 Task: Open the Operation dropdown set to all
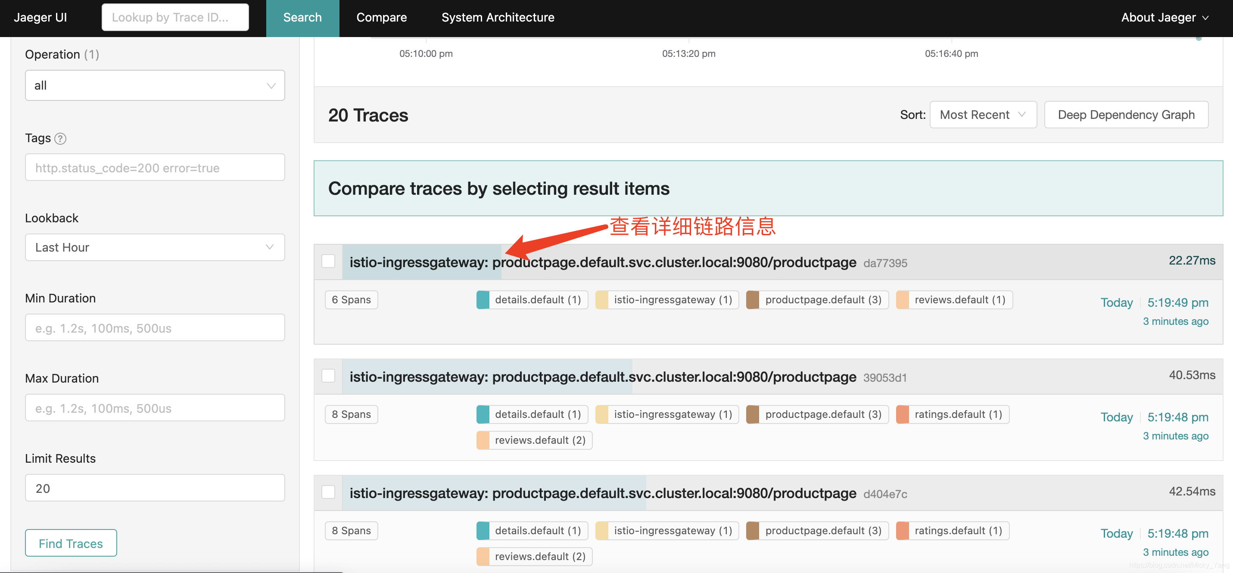coord(155,86)
